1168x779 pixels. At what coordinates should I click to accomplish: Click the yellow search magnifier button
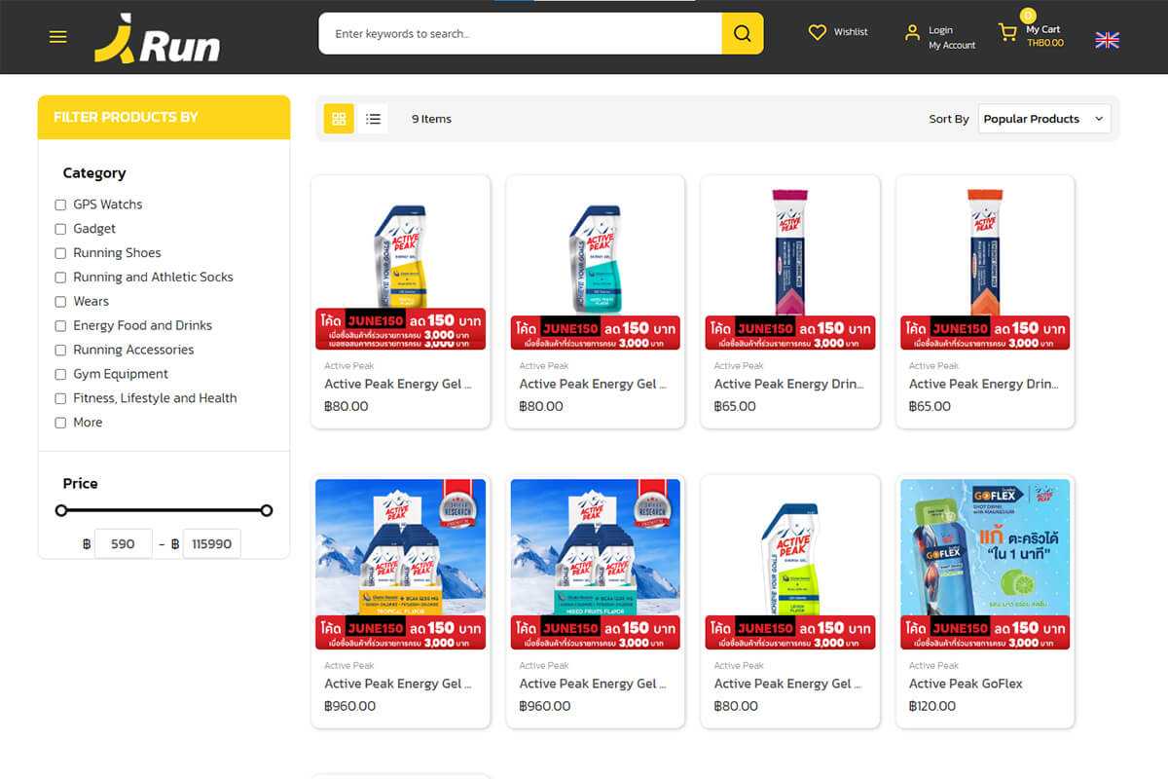[x=743, y=33]
